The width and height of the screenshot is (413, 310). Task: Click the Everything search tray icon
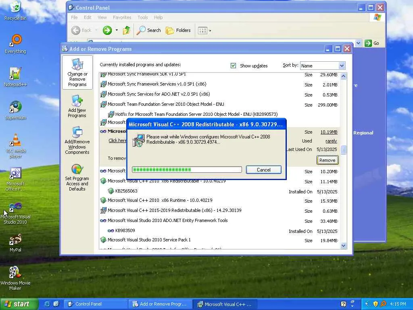[383, 304]
